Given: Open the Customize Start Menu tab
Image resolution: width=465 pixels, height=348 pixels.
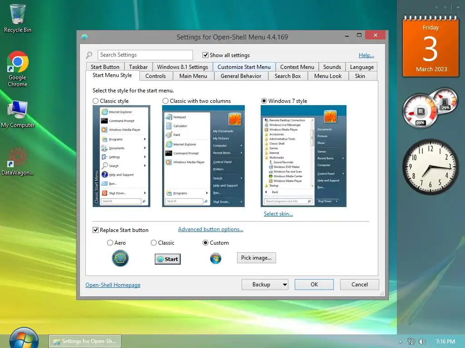Looking at the screenshot, I should click(x=244, y=67).
